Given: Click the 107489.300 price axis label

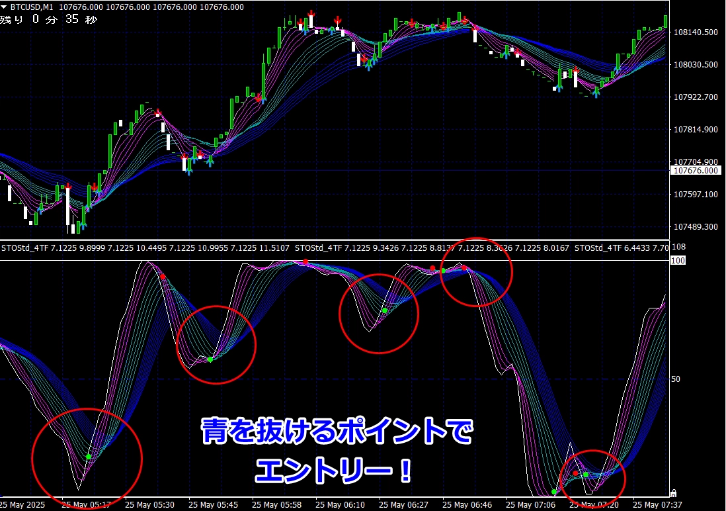Looking at the screenshot, I should (x=696, y=226).
